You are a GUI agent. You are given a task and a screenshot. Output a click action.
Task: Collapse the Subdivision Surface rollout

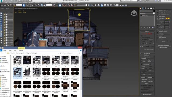coord(163,11)
